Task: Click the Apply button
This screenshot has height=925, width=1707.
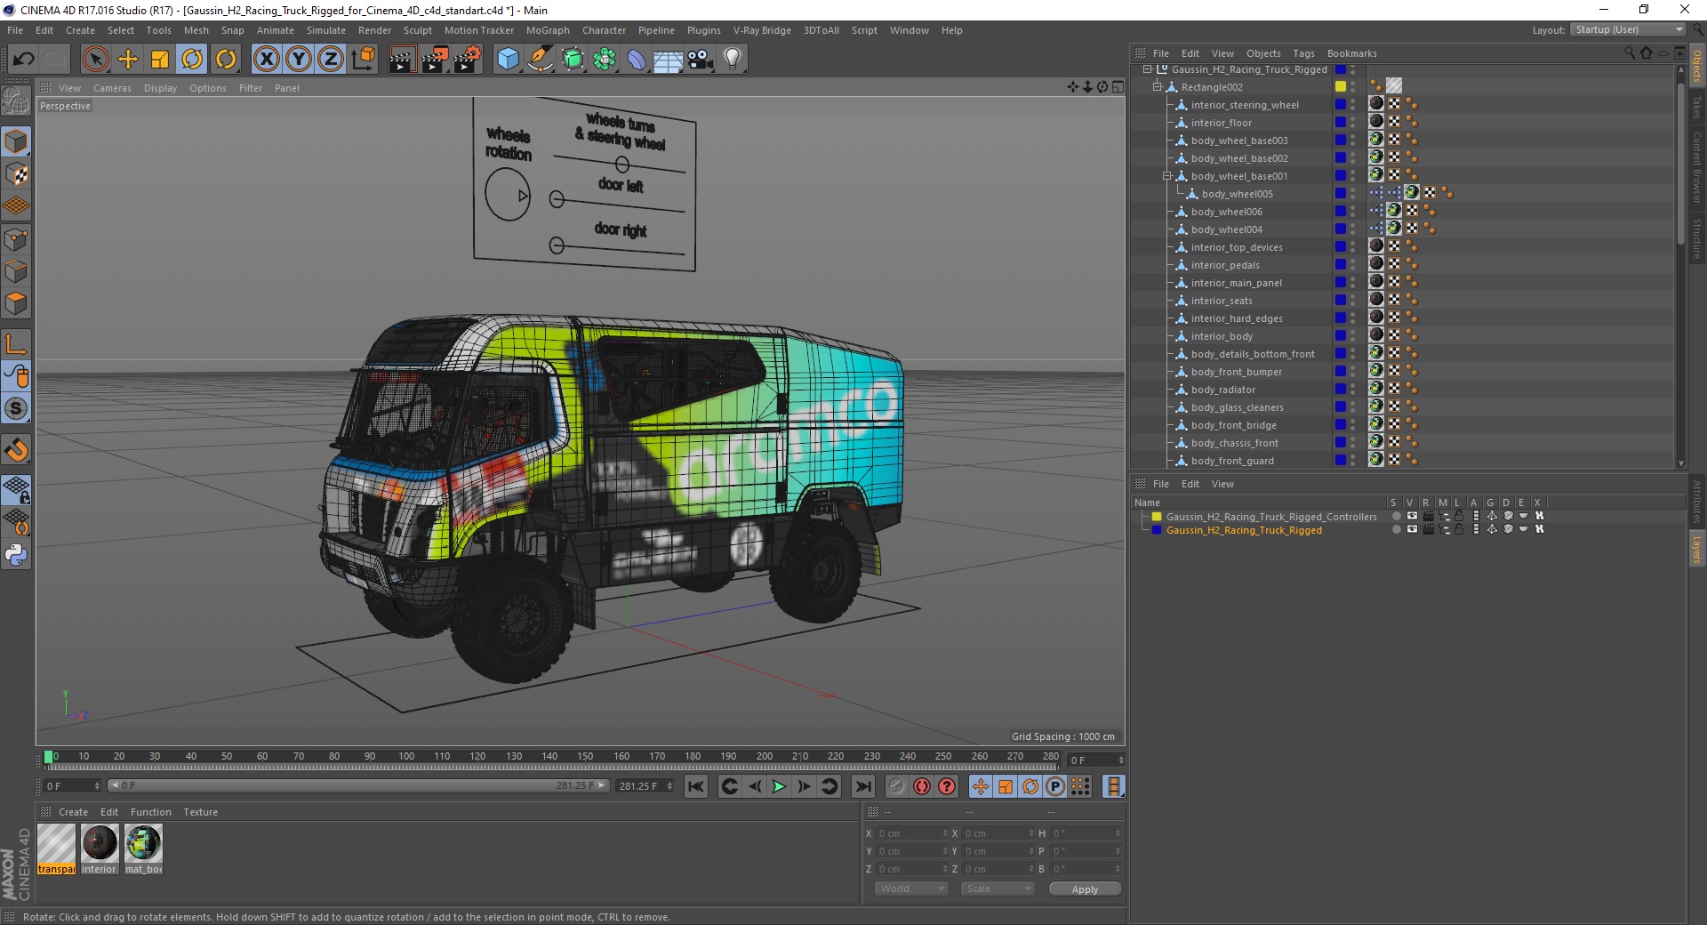Action: (1085, 889)
